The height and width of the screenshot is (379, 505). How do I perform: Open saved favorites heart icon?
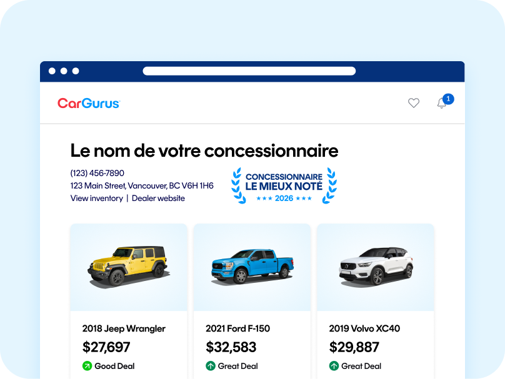(414, 103)
